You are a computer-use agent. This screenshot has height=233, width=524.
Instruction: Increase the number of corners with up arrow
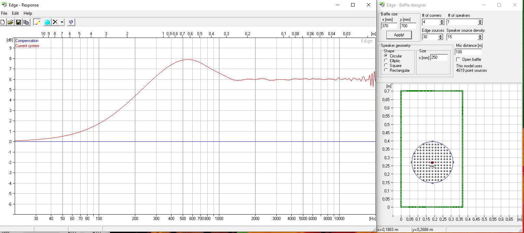tap(442, 20)
